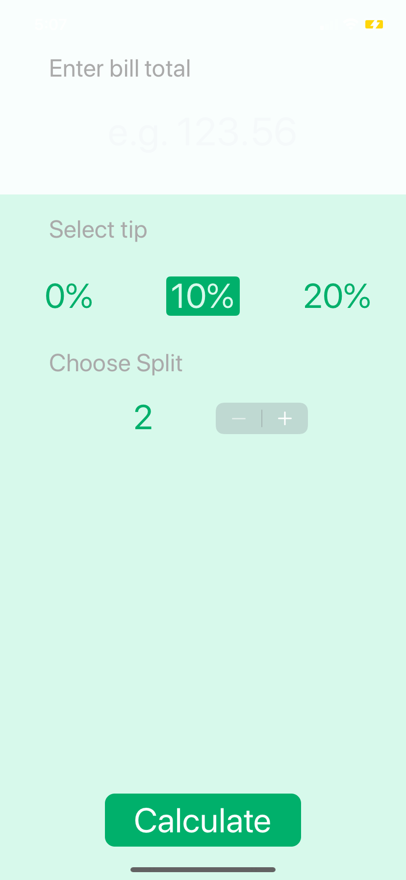Tap the home indicator bar

pos(203,870)
